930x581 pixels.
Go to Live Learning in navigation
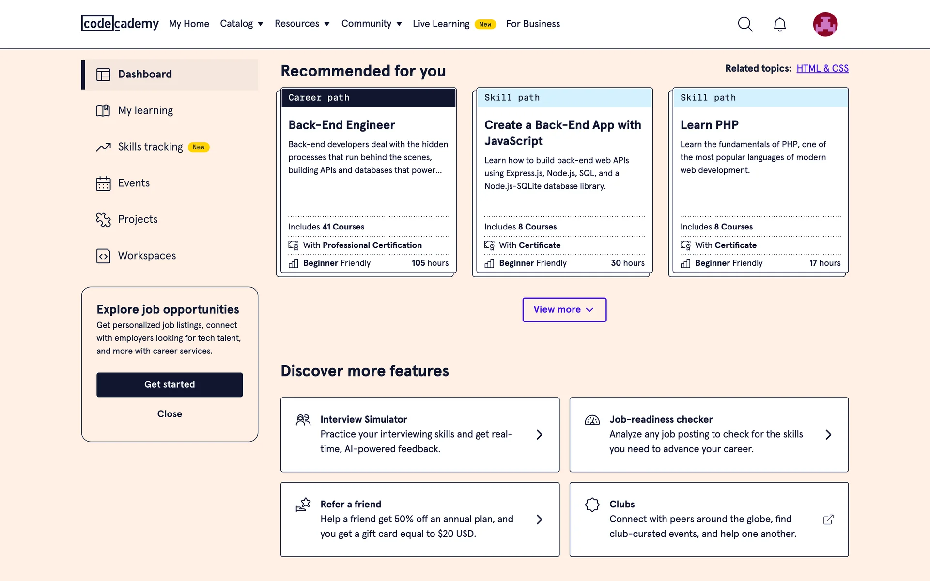pos(441,24)
